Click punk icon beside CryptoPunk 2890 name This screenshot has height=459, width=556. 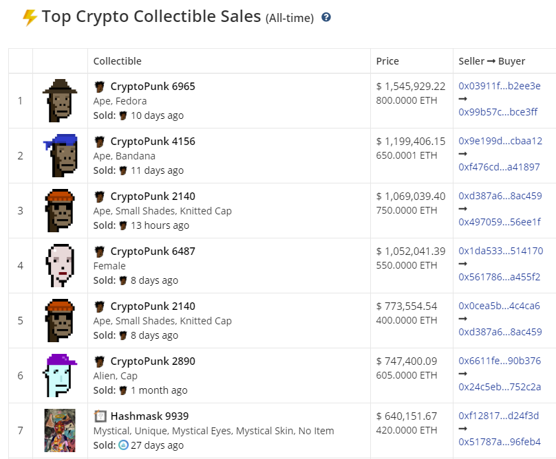click(x=100, y=361)
